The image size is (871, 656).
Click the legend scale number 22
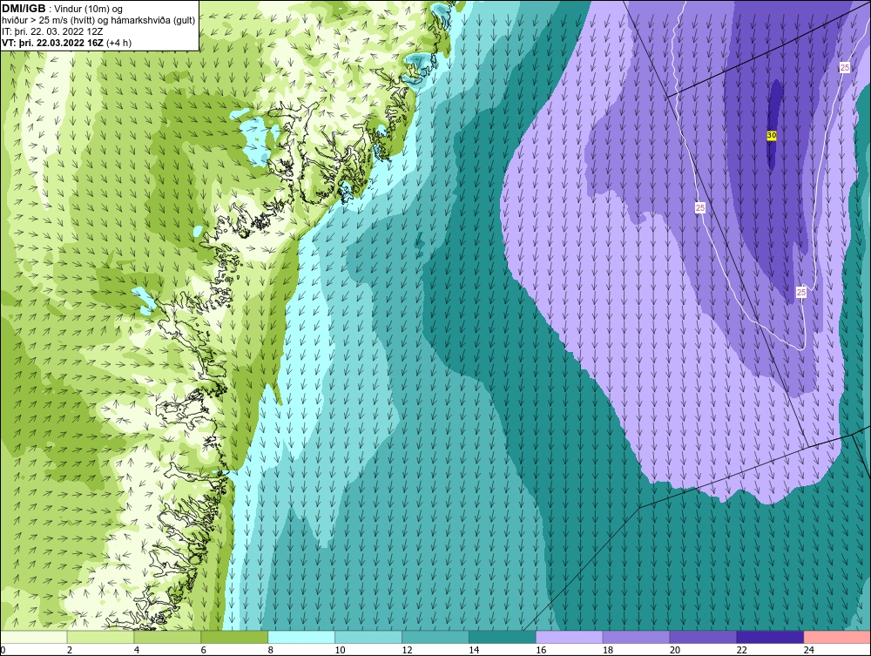(742, 650)
